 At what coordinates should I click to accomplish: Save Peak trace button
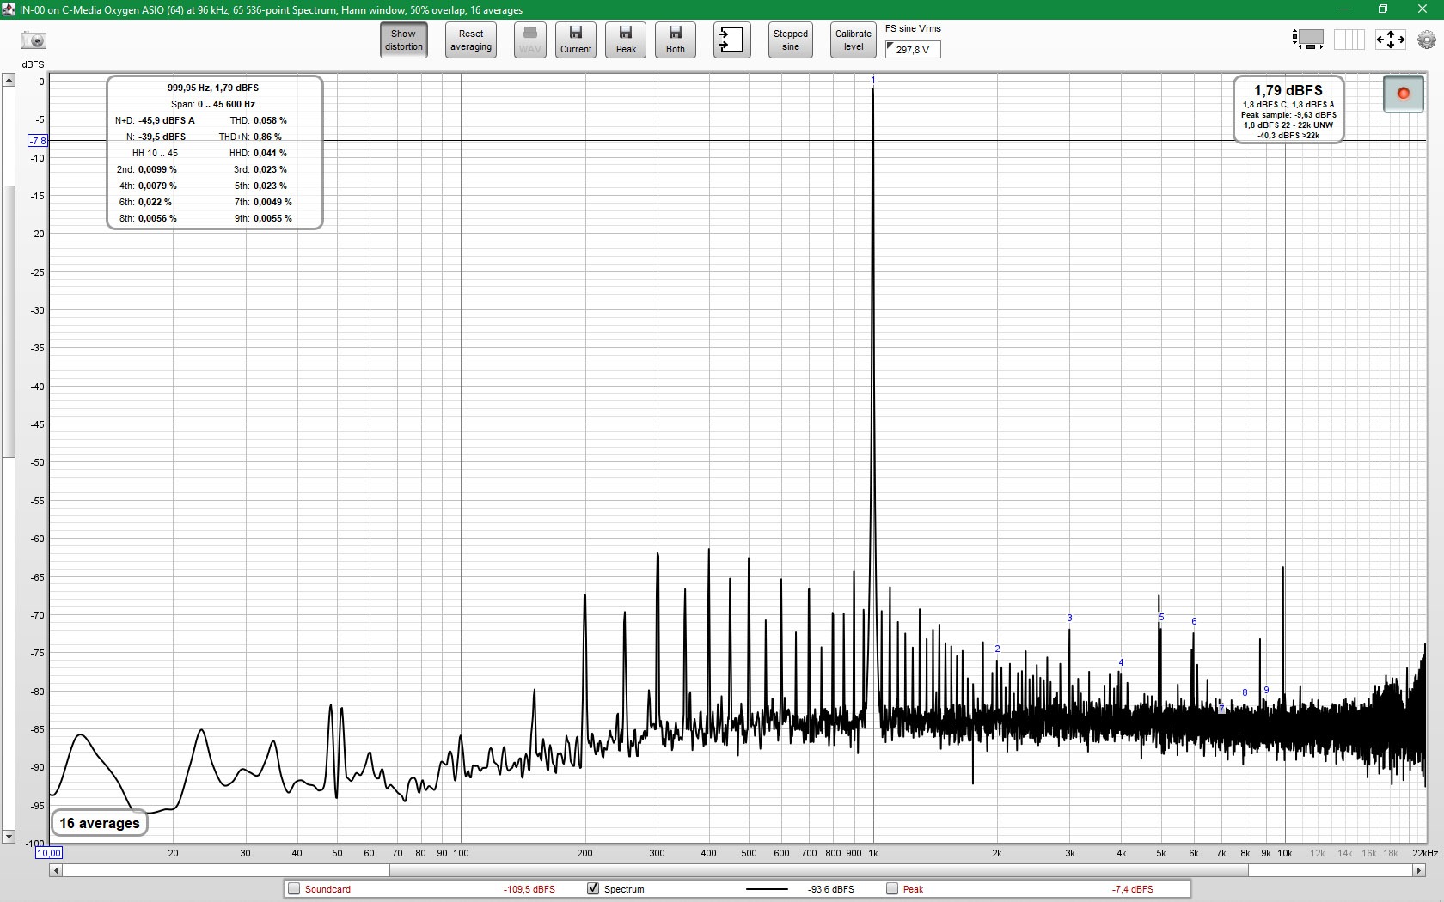tap(626, 40)
